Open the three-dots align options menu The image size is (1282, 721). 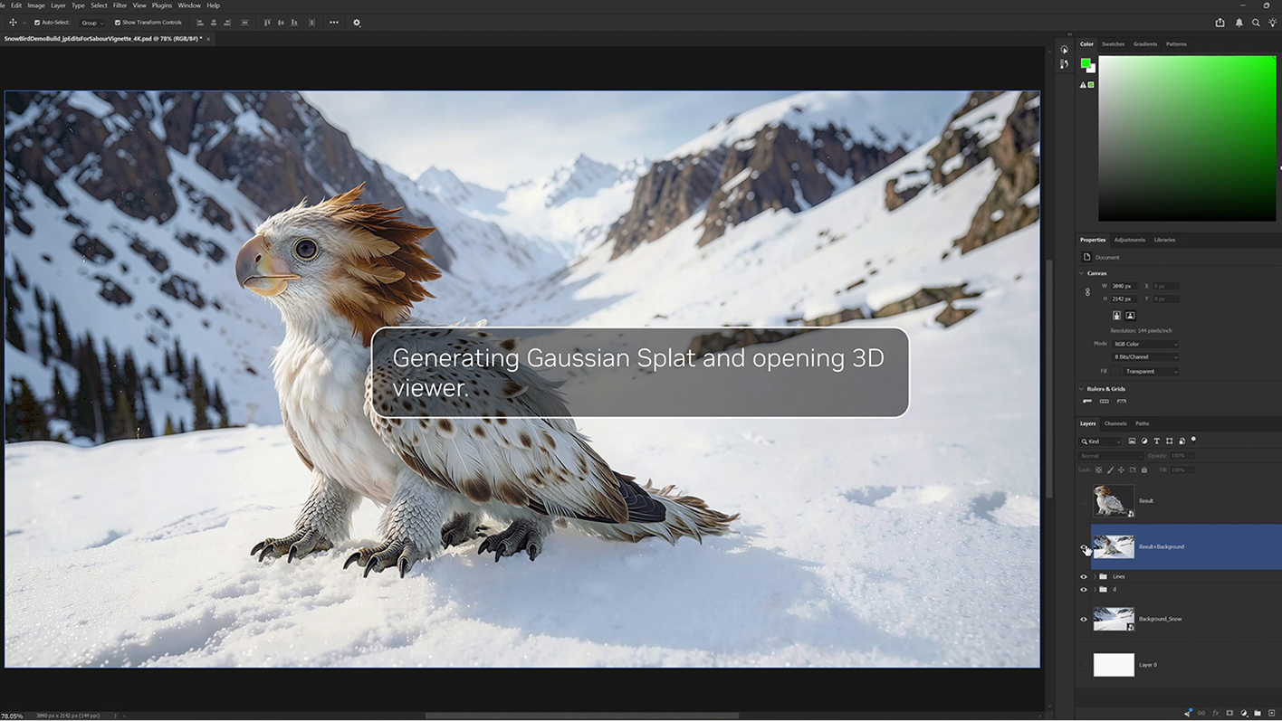click(334, 23)
